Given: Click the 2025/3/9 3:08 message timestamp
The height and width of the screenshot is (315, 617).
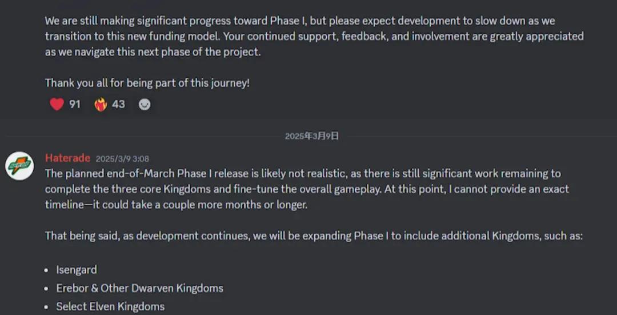Looking at the screenshot, I should click(122, 159).
